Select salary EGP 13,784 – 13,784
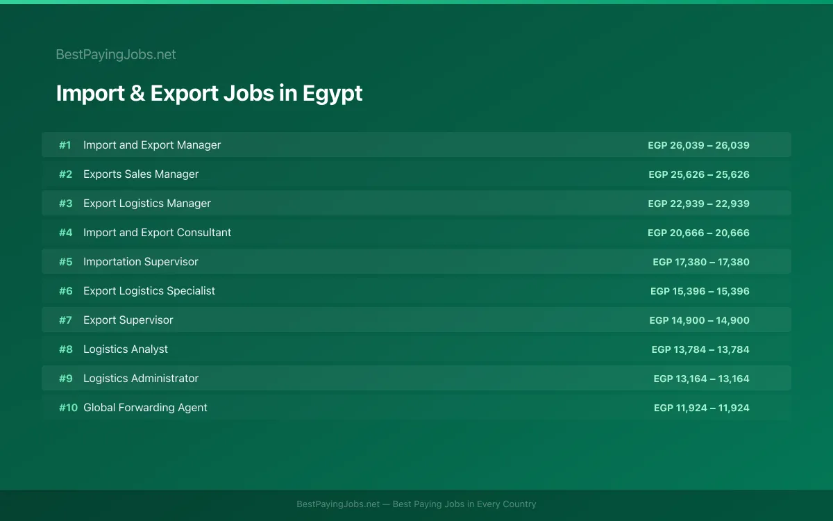Screen dimensions: 833x521 point(700,349)
